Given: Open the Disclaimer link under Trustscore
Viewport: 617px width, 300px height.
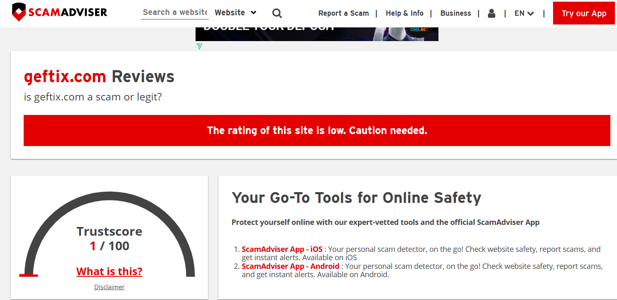Looking at the screenshot, I should [x=109, y=287].
